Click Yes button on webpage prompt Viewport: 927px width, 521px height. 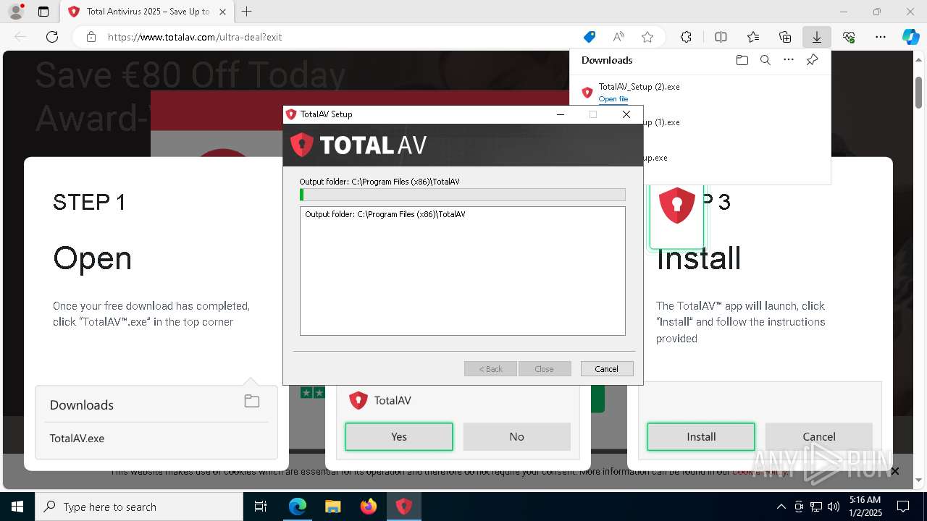click(399, 436)
